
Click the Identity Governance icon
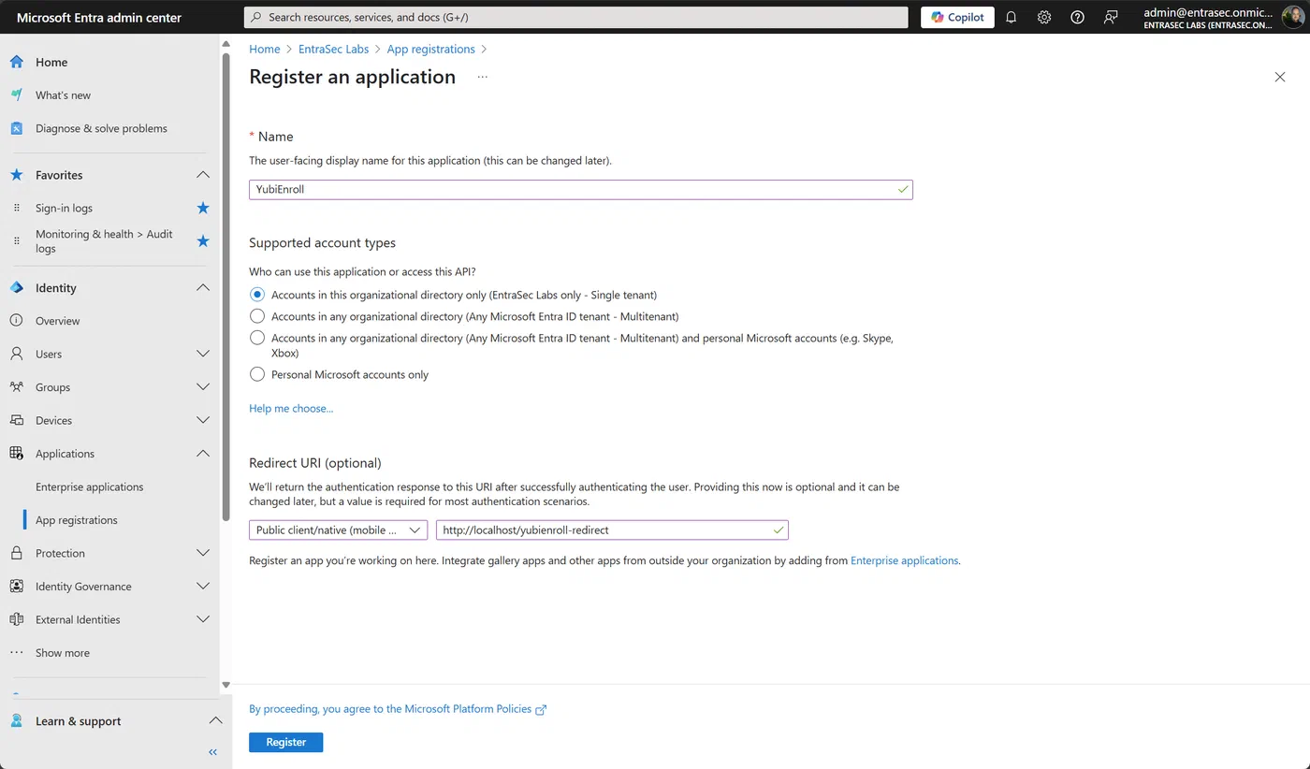point(16,587)
